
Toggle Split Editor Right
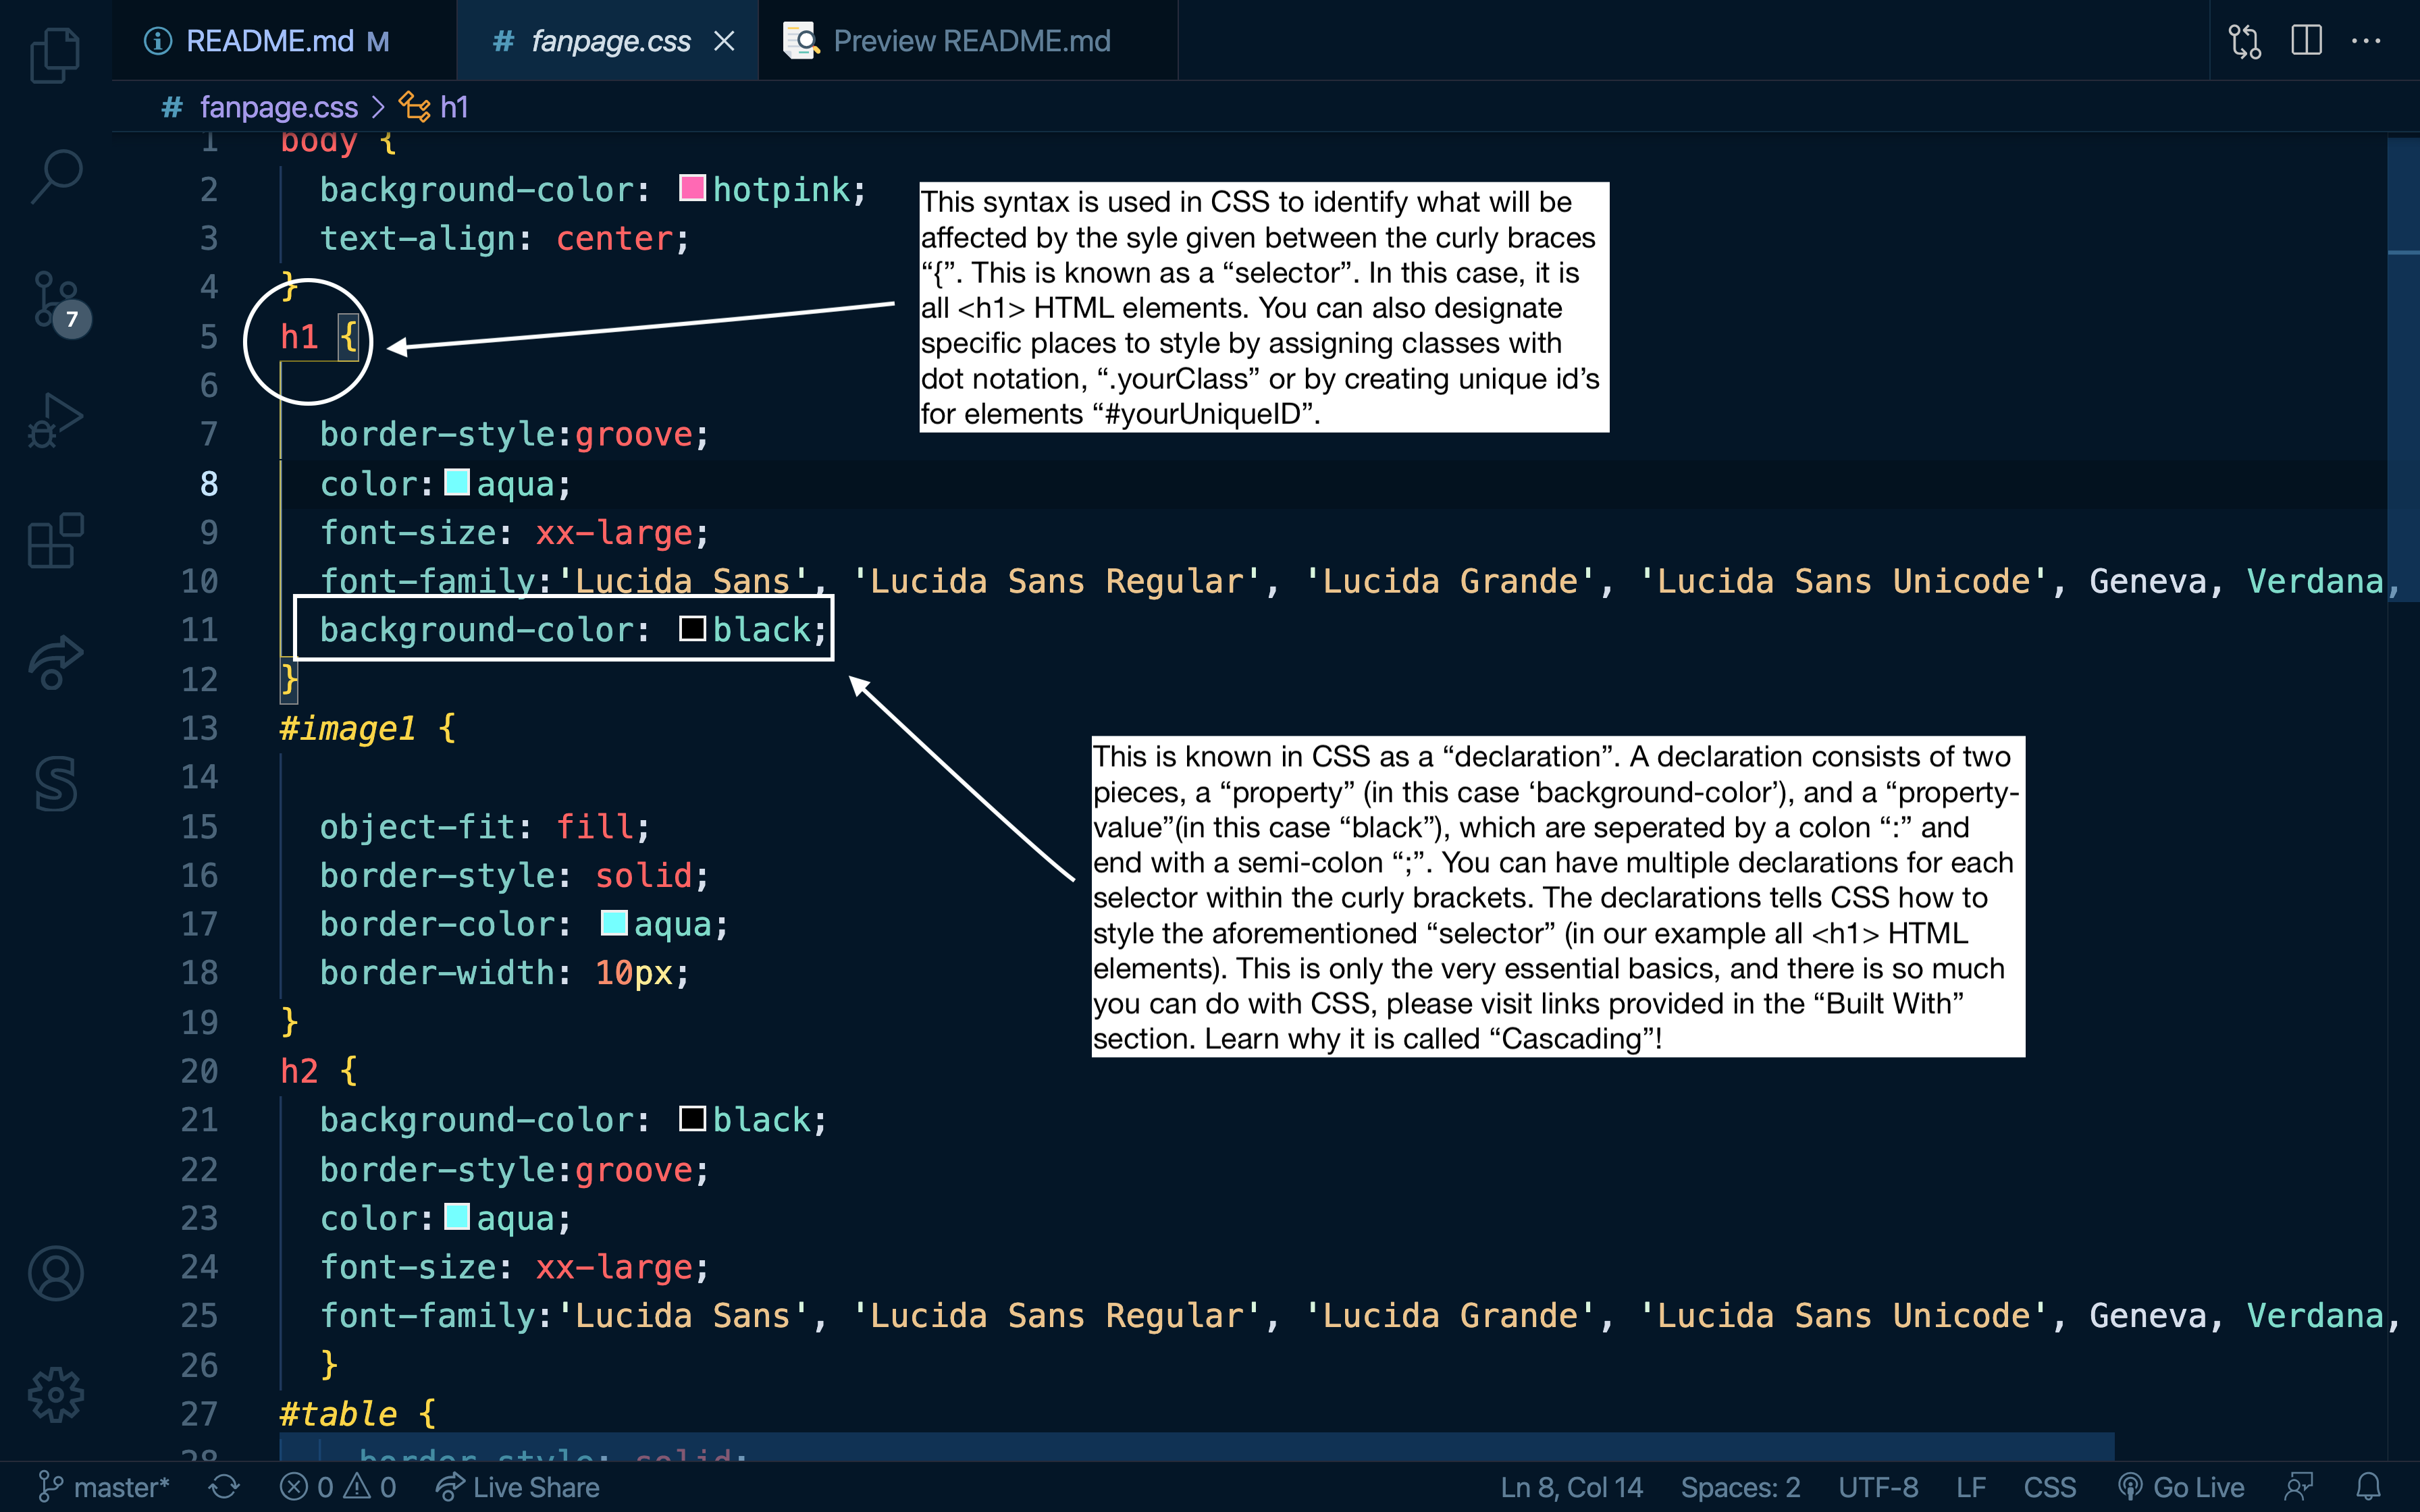2306,41
